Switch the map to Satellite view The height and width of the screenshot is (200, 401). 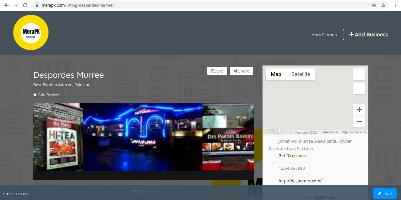coord(301,74)
